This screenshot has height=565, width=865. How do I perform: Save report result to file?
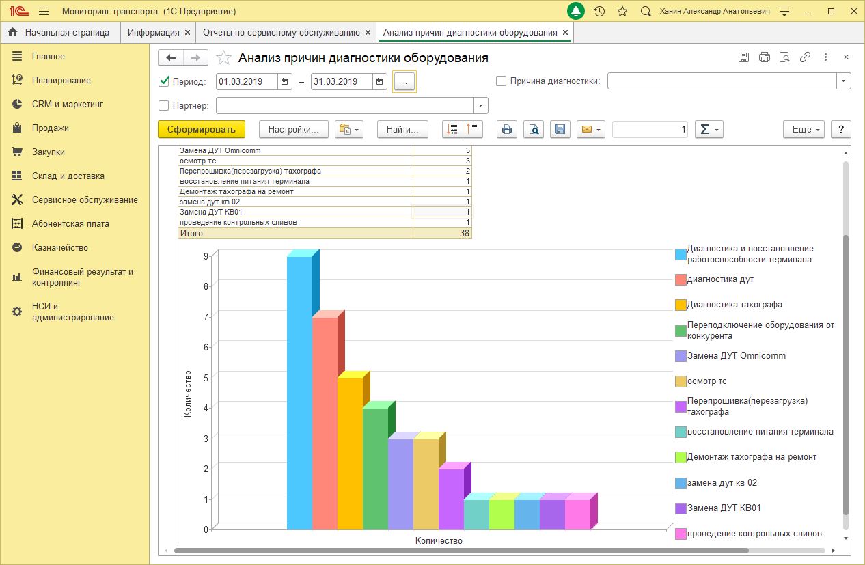pos(560,129)
